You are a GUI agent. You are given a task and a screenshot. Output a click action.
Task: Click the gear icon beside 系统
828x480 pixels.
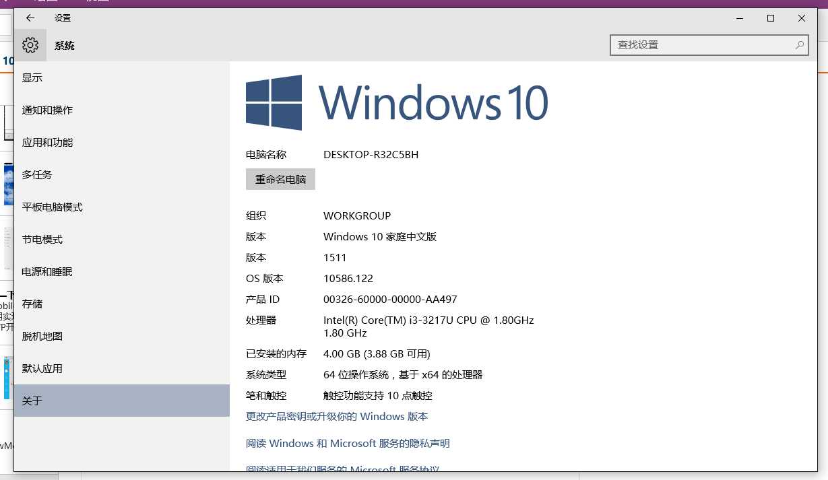30,45
